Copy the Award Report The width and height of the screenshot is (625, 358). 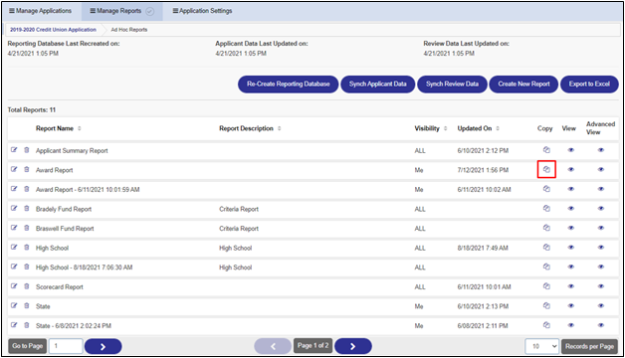(546, 170)
